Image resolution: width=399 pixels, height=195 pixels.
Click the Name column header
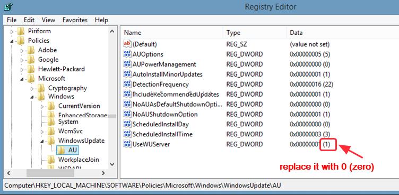172,33
